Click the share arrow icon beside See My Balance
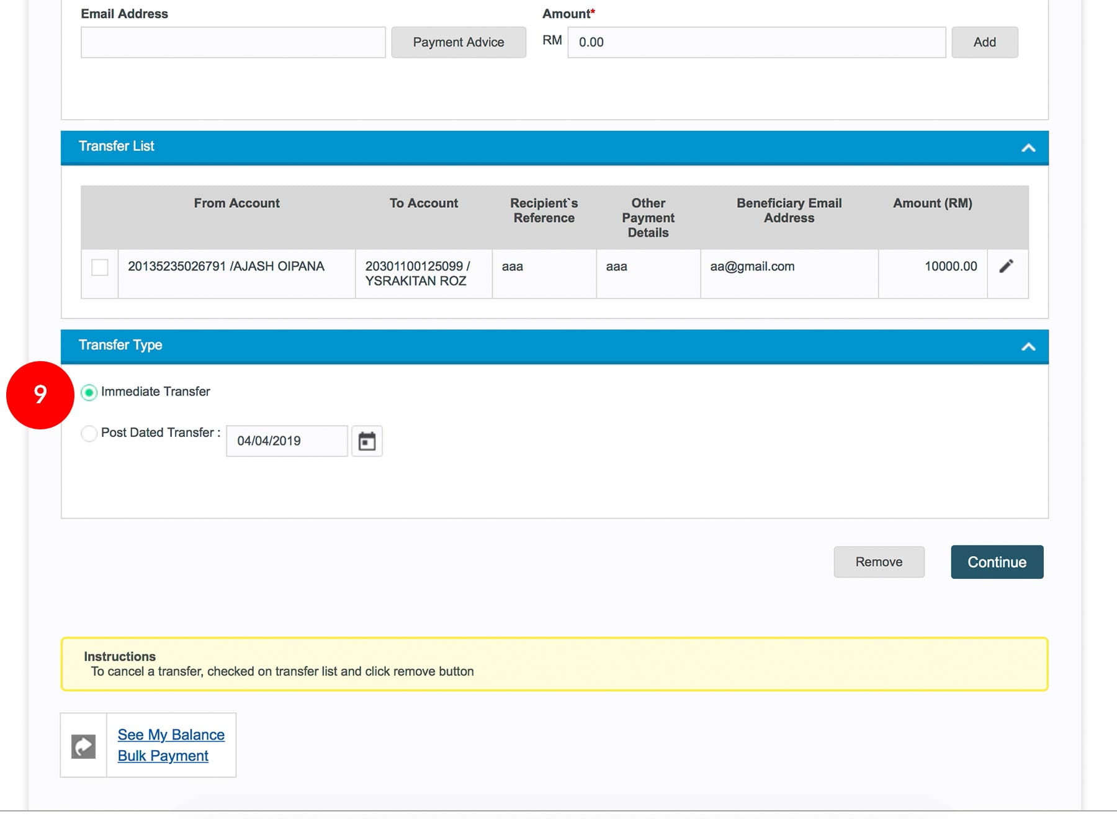Image resolution: width=1117 pixels, height=819 pixels. coord(84,746)
